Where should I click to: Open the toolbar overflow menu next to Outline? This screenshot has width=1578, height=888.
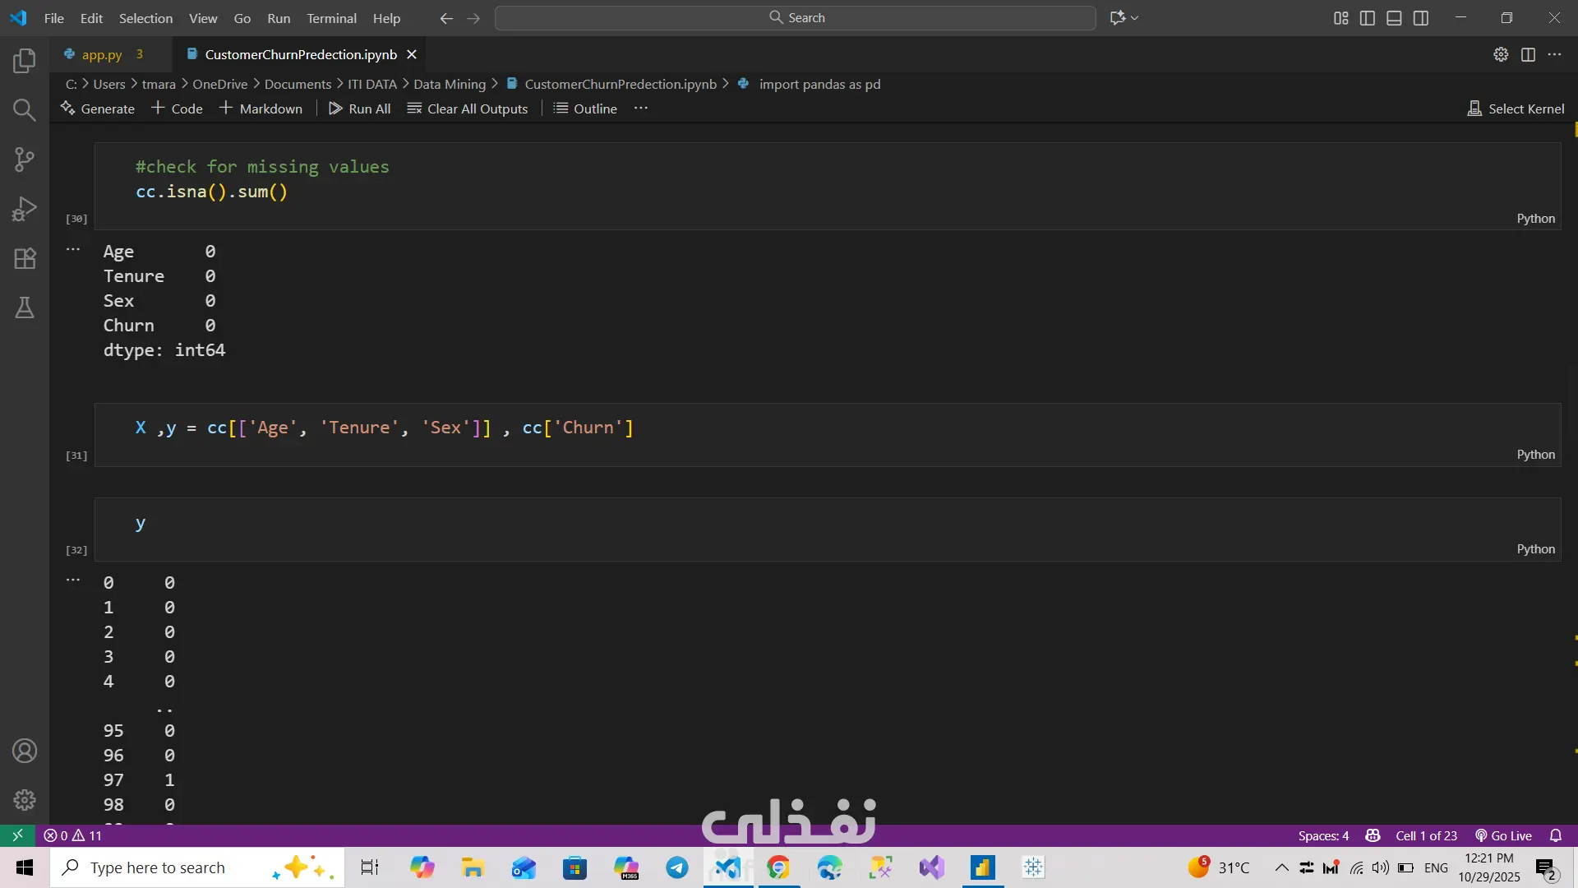tap(641, 109)
